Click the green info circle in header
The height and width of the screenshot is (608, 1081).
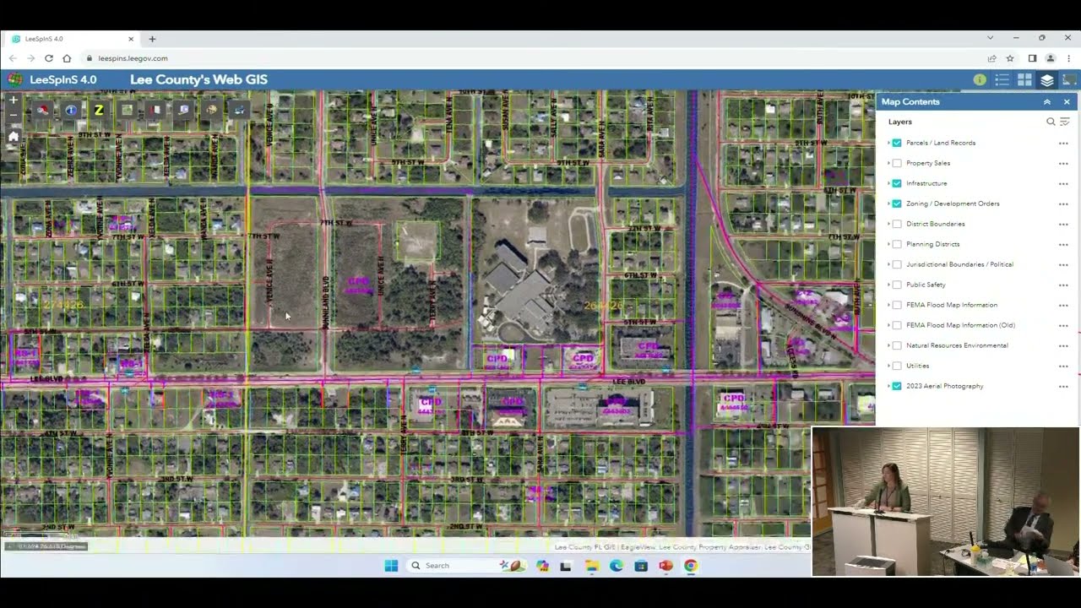(980, 80)
